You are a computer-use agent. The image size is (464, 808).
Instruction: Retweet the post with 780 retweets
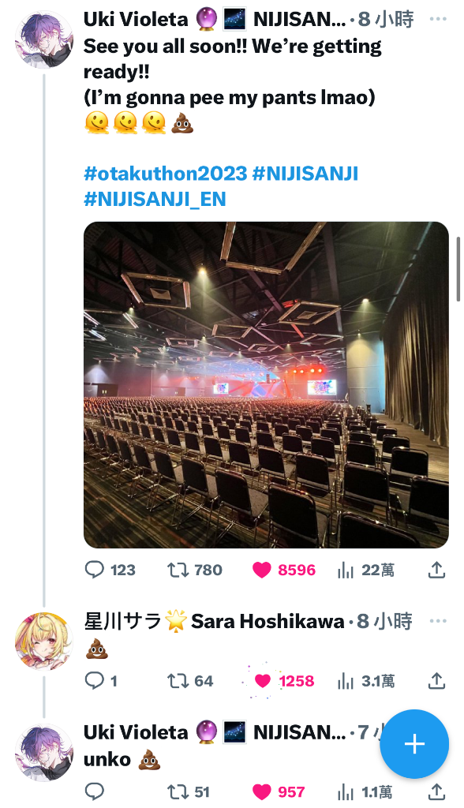coord(195,570)
